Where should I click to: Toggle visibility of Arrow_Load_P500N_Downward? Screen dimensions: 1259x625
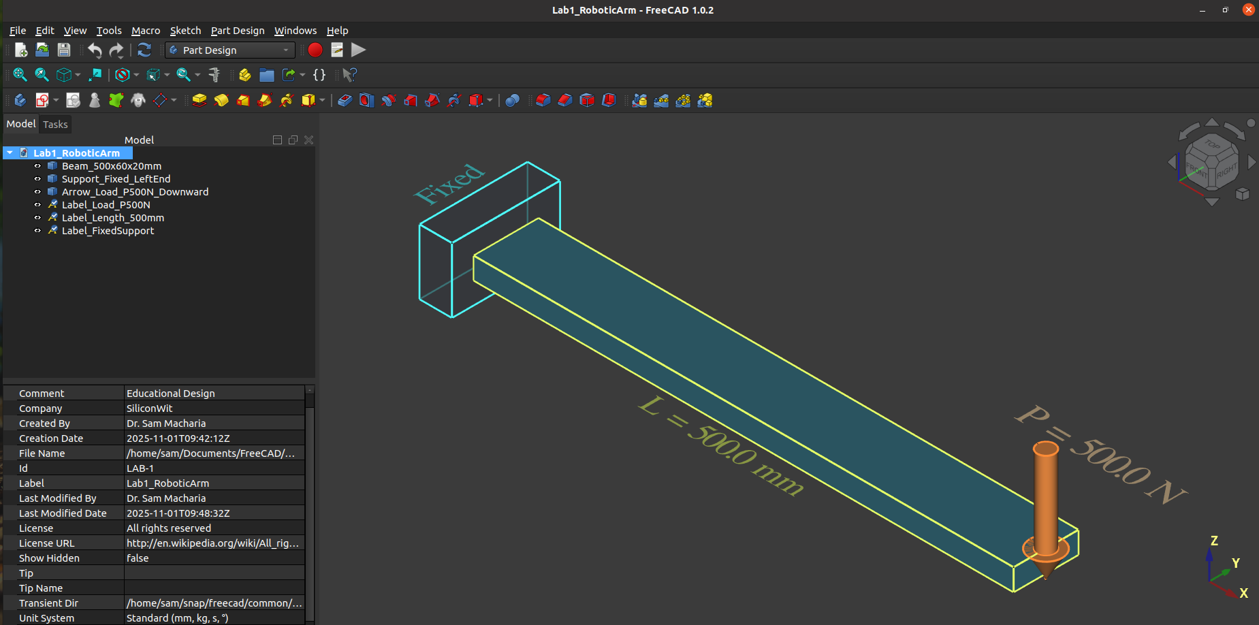[x=37, y=191]
